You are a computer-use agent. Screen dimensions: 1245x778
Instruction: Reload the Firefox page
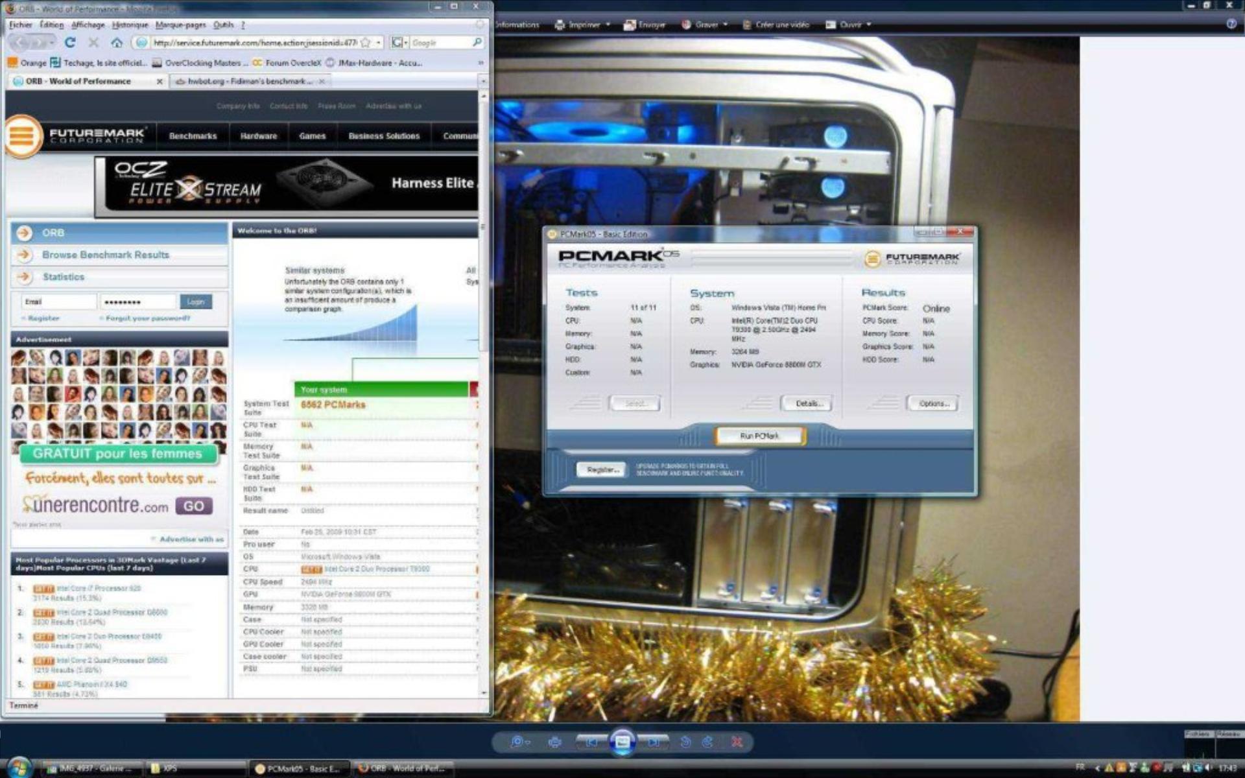click(x=70, y=43)
